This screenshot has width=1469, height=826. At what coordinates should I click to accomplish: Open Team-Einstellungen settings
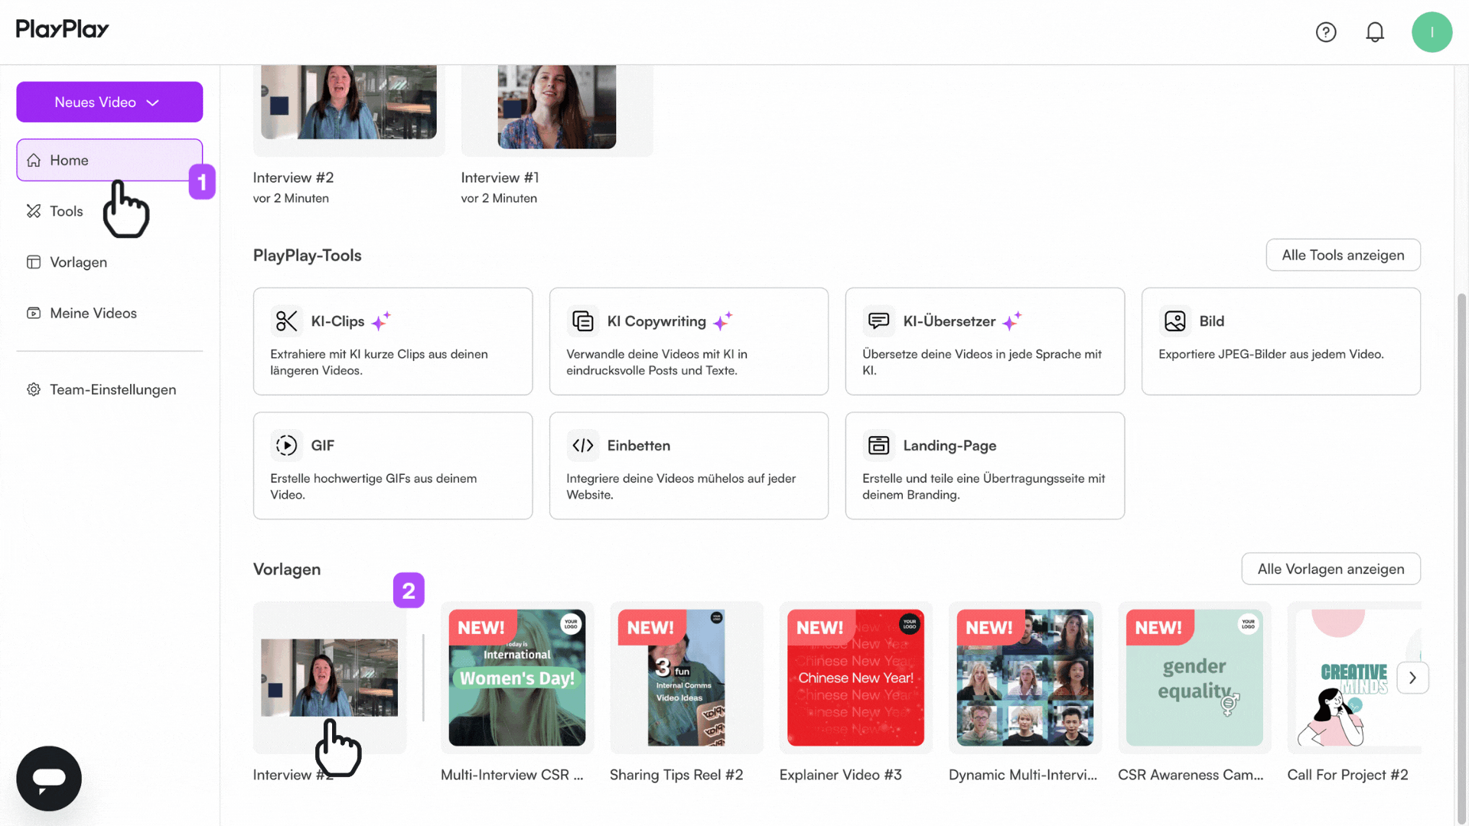tap(112, 389)
